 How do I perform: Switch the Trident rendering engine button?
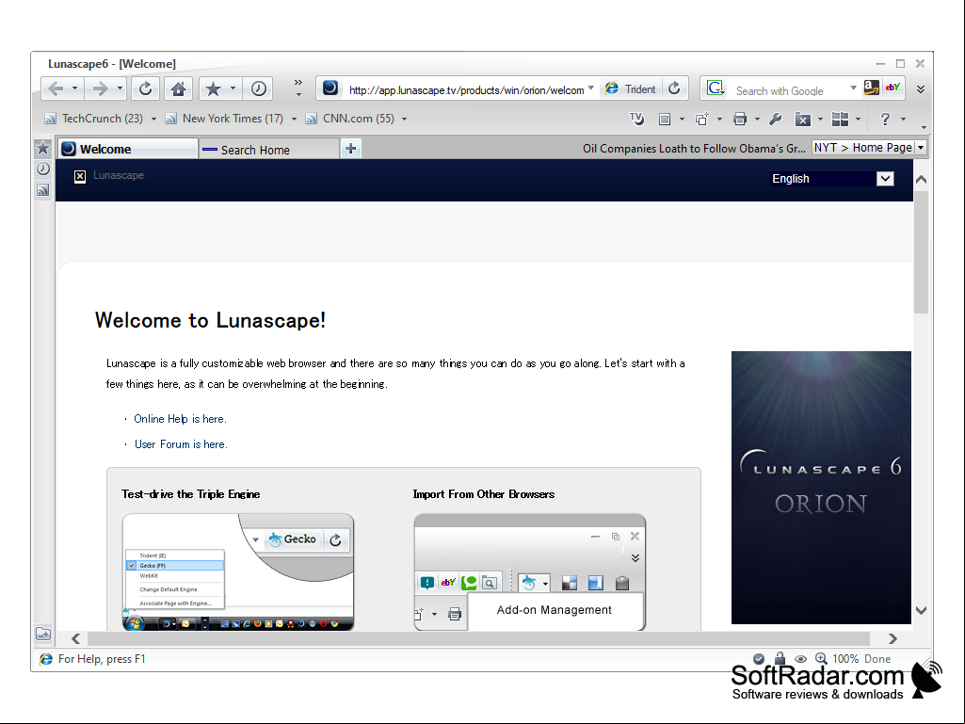(631, 88)
